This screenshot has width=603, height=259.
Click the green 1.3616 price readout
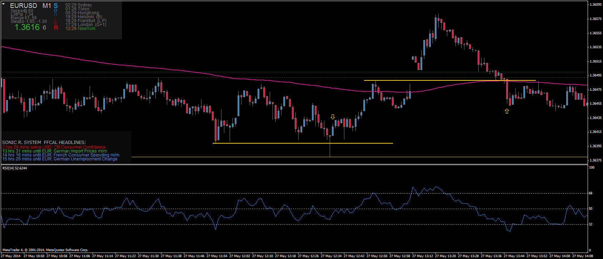[27, 27]
